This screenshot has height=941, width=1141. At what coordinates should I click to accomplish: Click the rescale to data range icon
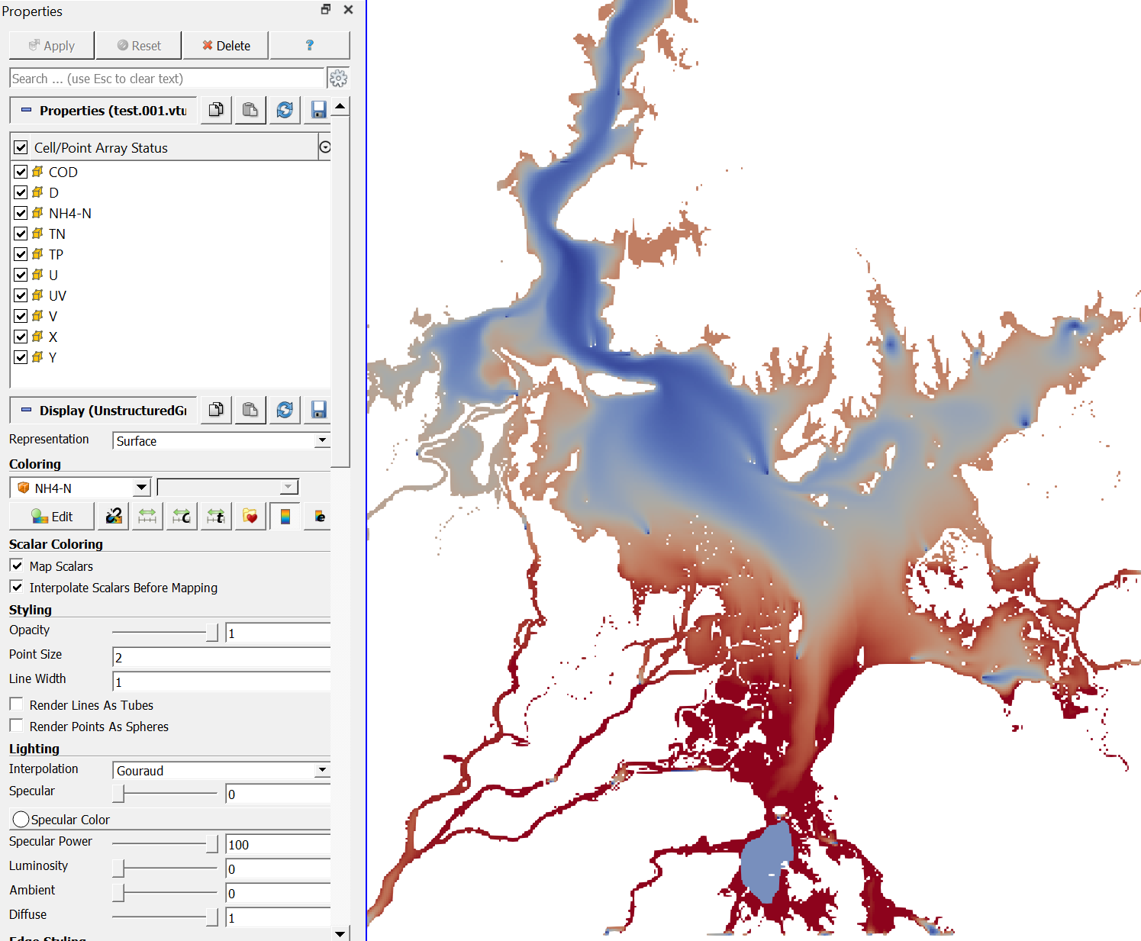147,517
